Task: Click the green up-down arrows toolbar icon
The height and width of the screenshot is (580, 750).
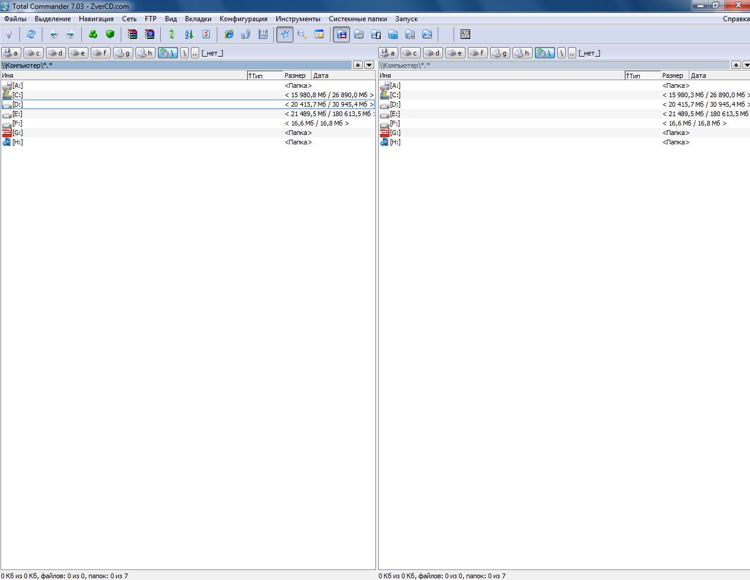Action: (x=172, y=34)
